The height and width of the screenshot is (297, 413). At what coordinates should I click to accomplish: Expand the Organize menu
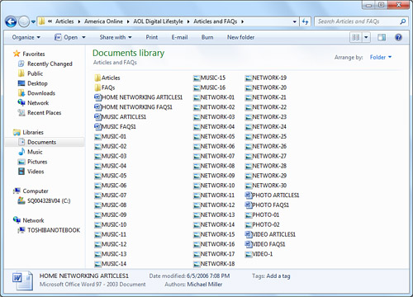26,37
